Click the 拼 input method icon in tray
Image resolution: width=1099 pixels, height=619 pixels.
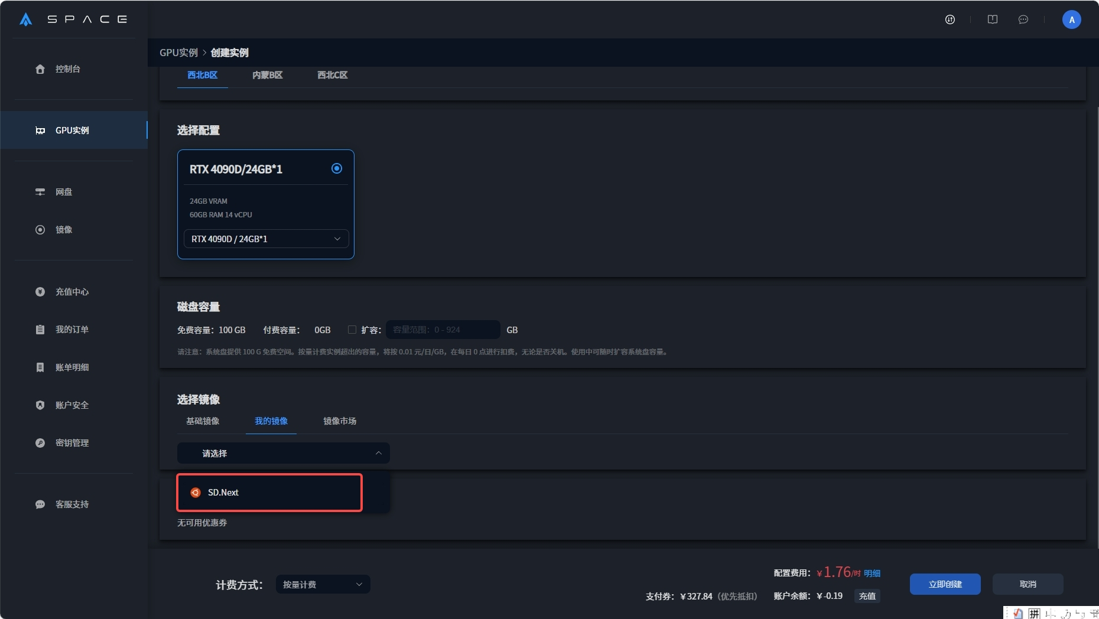point(1034,614)
